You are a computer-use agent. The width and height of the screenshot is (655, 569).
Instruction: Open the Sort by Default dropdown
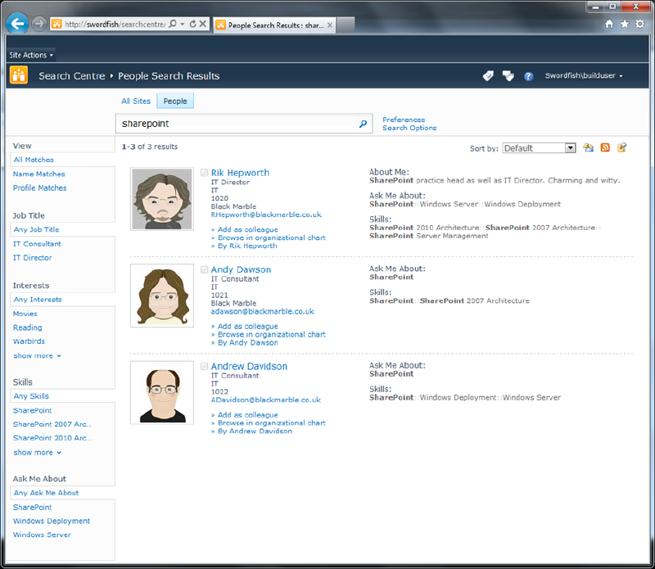coord(539,148)
